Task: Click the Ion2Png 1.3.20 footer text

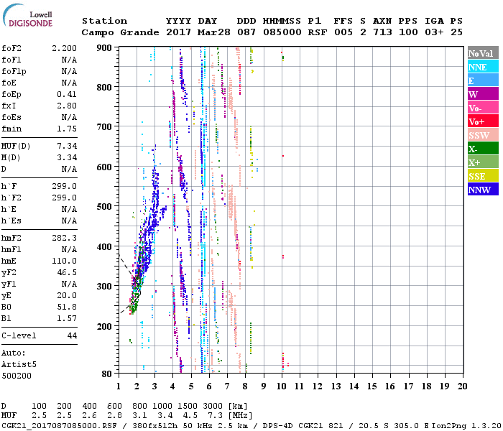Action: [x=466, y=425]
